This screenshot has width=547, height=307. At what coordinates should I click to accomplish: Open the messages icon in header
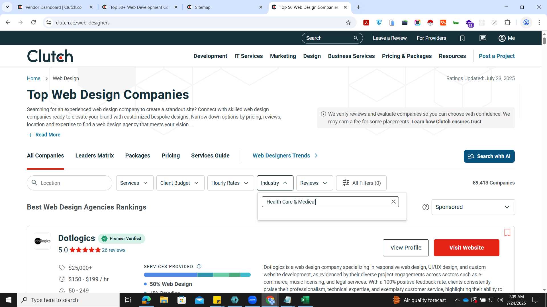tap(483, 38)
